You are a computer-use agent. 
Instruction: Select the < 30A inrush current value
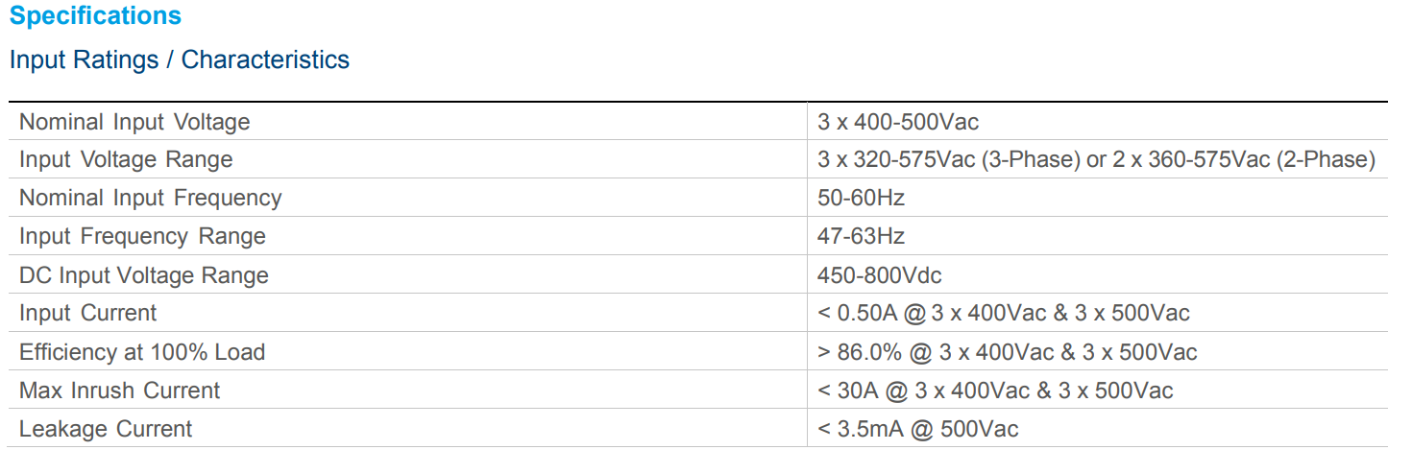995,391
